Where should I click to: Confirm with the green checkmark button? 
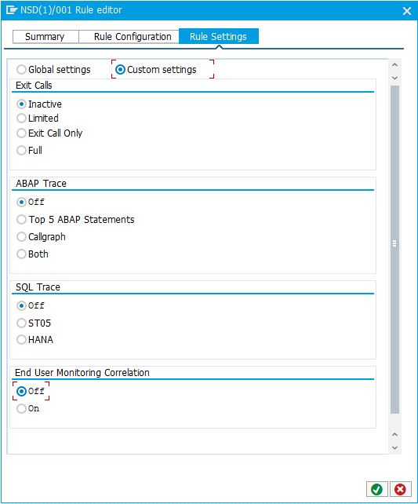[x=377, y=489]
